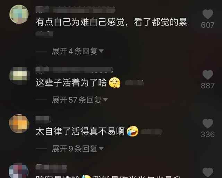
Task: Select comment text 太自律了活得真不易啊
Action: (x=80, y=131)
